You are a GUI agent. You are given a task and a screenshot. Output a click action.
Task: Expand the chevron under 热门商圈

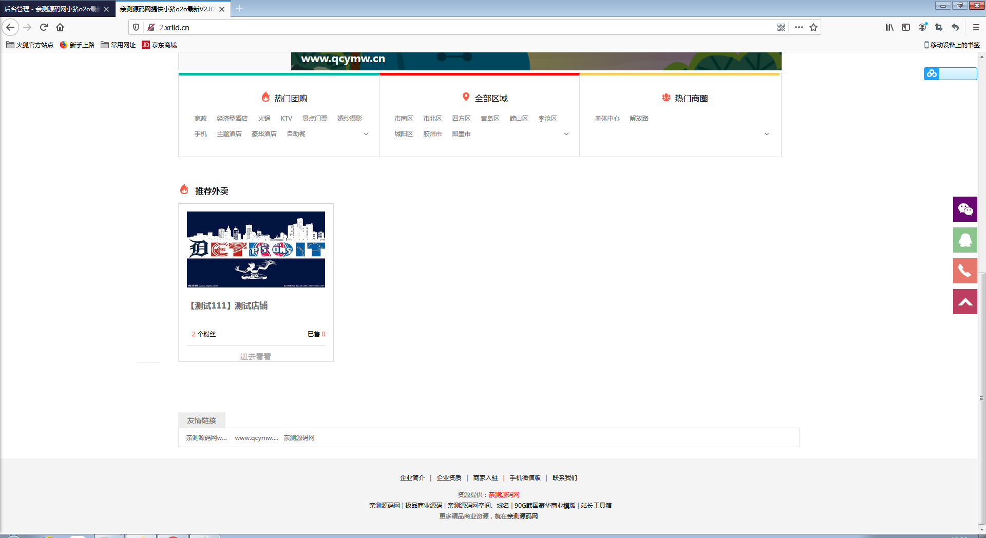(x=766, y=133)
